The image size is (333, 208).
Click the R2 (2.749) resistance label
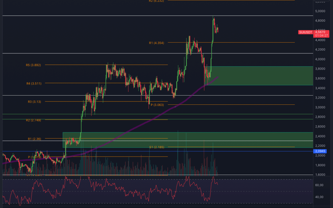pyautogui.click(x=33, y=120)
